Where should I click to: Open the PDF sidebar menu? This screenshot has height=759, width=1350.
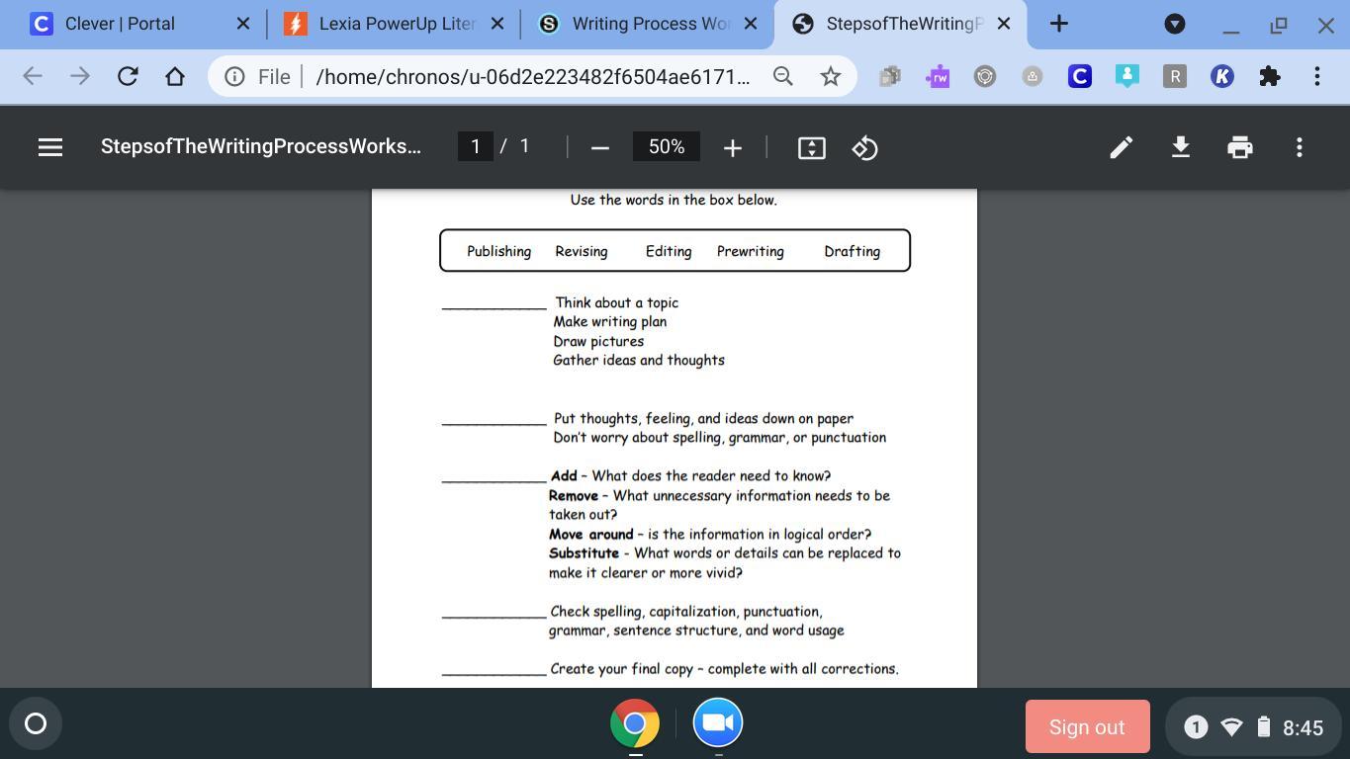tap(50, 147)
